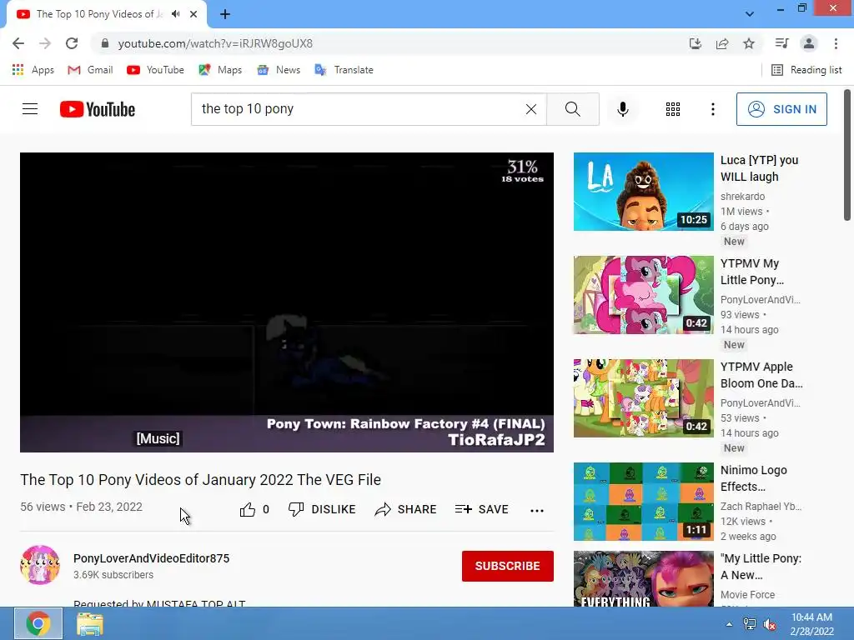Open the PonyLoverAndVideoEditor875 channel name link
The width and height of the screenshot is (854, 640).
coord(152,558)
